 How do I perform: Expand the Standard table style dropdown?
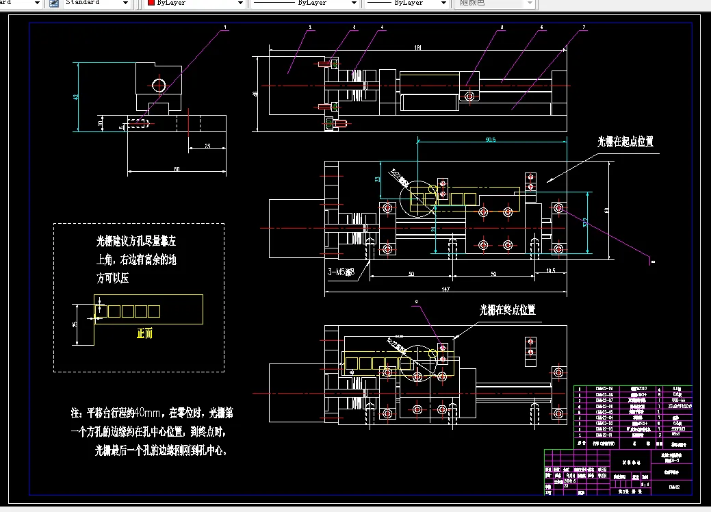pos(126,3)
